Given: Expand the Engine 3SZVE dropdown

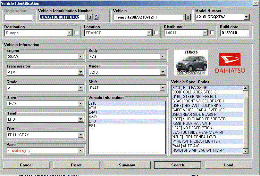Looking at the screenshot, I should coord(80,56).
